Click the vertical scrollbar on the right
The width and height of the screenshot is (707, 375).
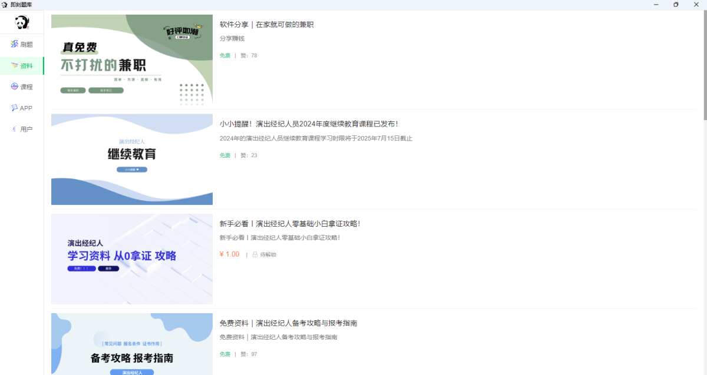(704, 65)
